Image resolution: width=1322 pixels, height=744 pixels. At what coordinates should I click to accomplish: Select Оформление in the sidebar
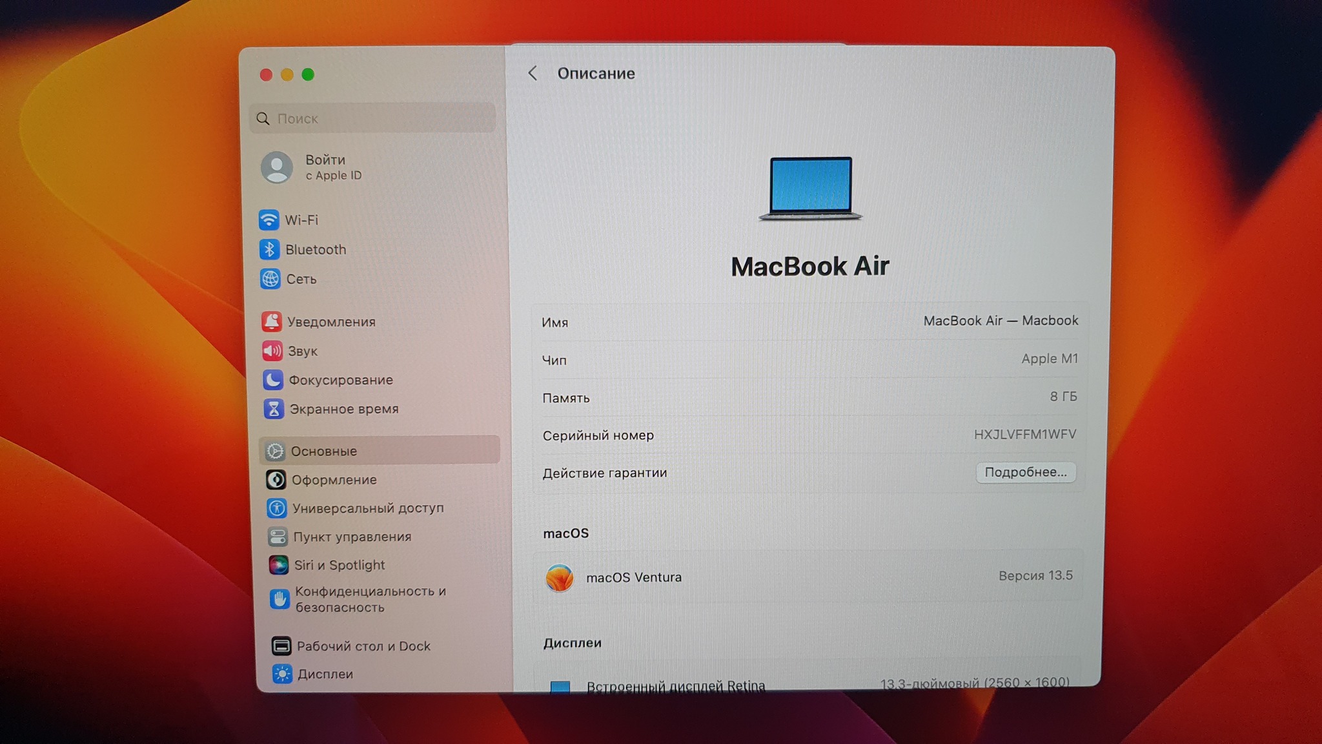pos(333,480)
